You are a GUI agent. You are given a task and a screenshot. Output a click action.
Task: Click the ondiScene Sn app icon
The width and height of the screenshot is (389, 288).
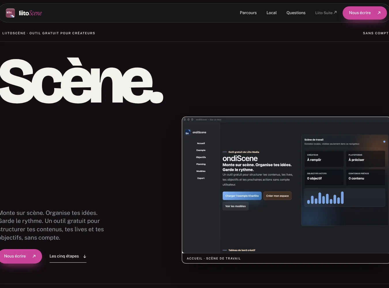[x=187, y=132]
